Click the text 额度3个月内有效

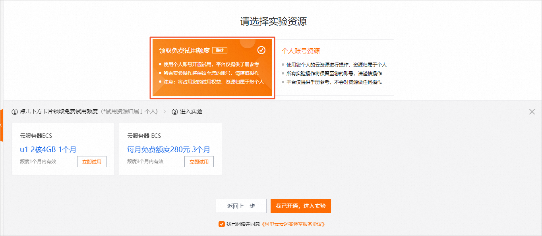(x=145, y=162)
